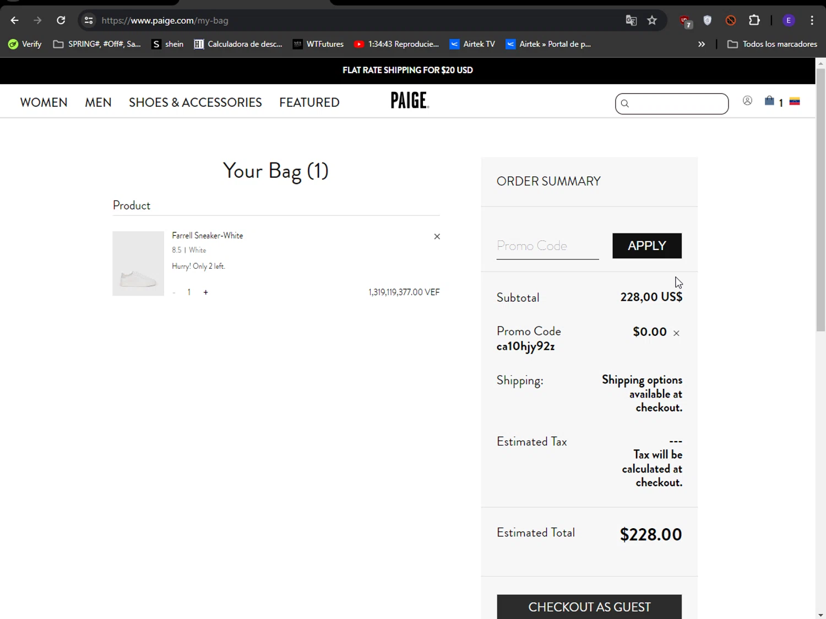This screenshot has width=826, height=619.
Task: Open the MEN menu
Action: pos(98,102)
